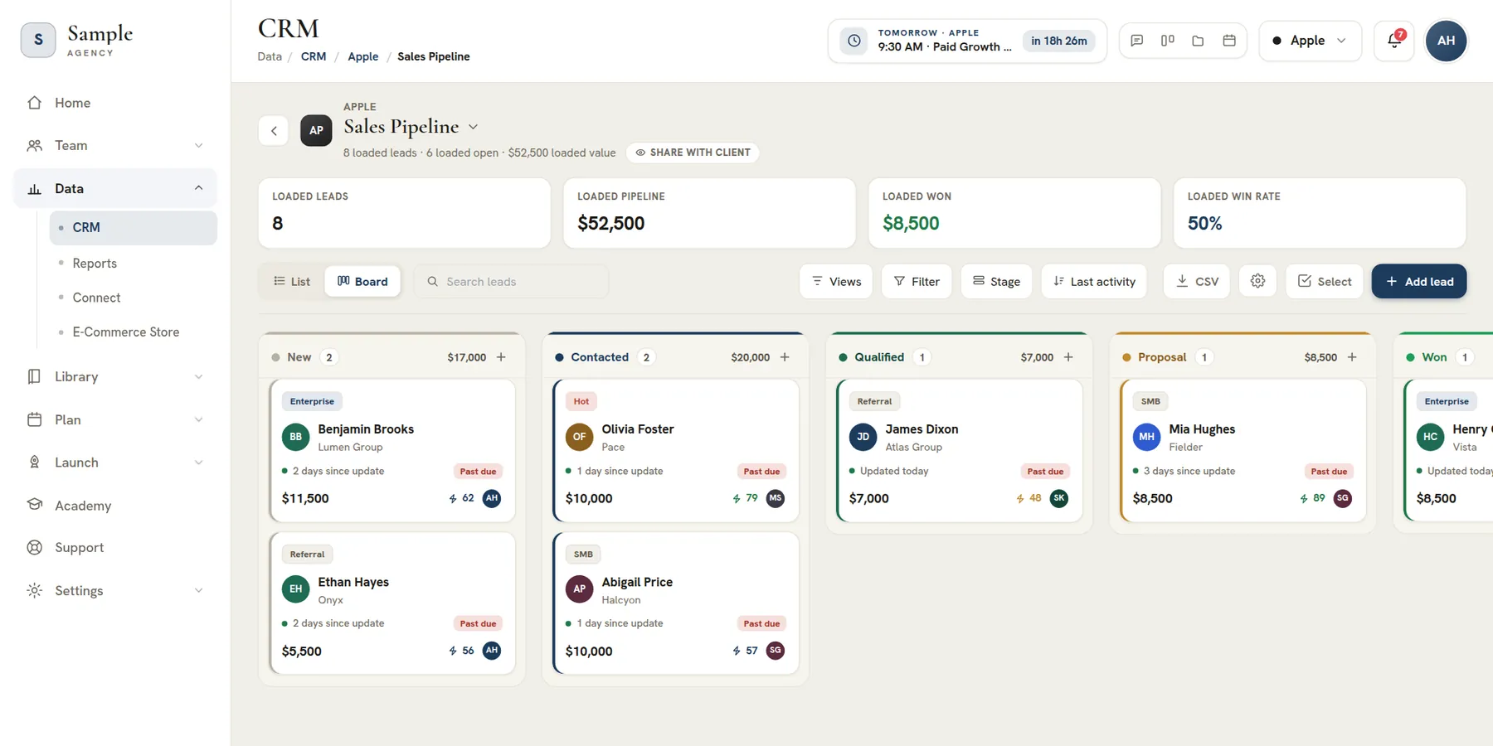Open the Apple client dropdown
This screenshot has width=1493, height=746.
[1311, 41]
